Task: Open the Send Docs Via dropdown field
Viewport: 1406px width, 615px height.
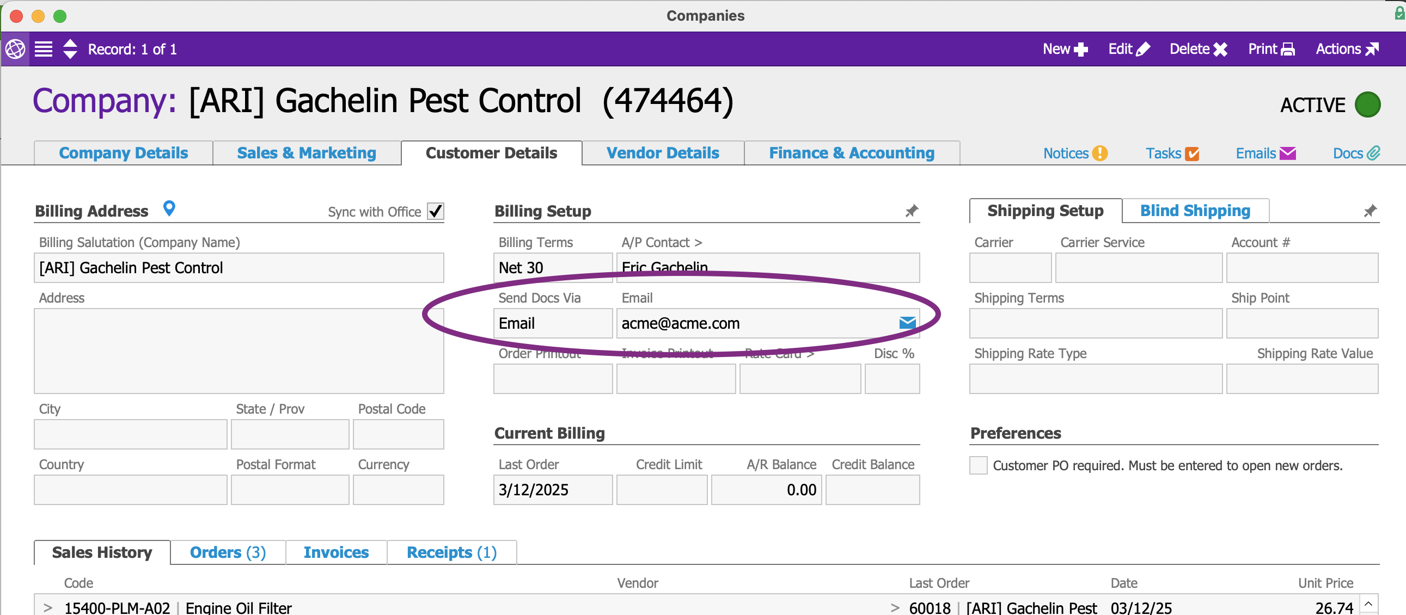Action: pos(552,323)
